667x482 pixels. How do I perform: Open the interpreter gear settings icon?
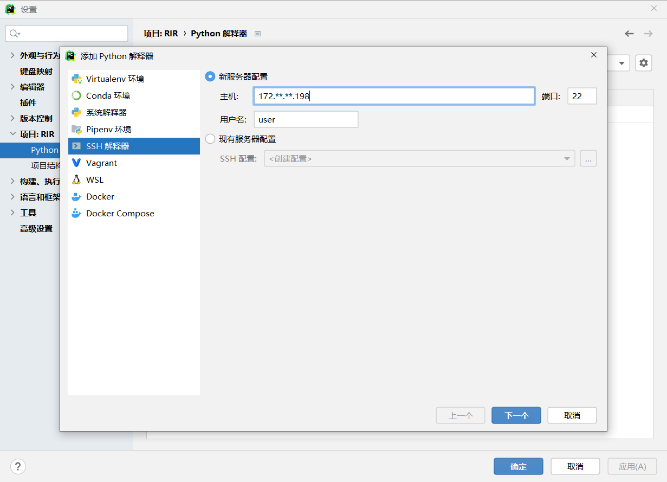click(x=643, y=63)
